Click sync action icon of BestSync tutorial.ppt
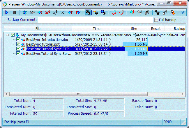This screenshot has width=189, height=128. point(23,44)
